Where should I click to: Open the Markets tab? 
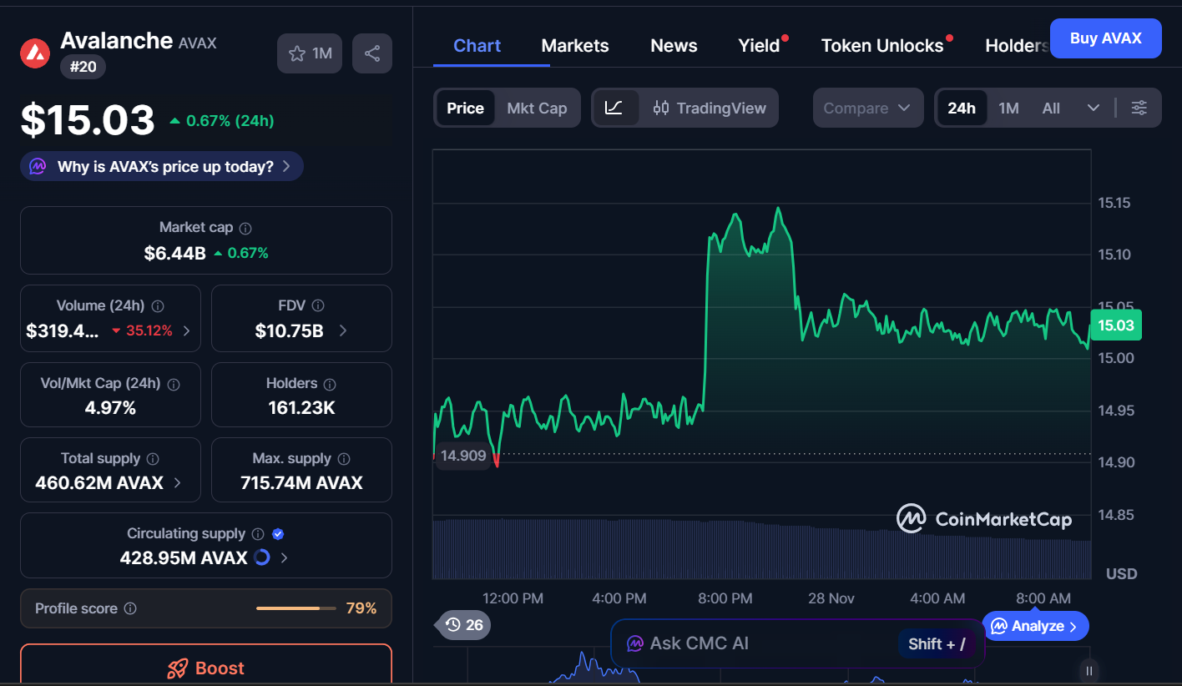[574, 46]
